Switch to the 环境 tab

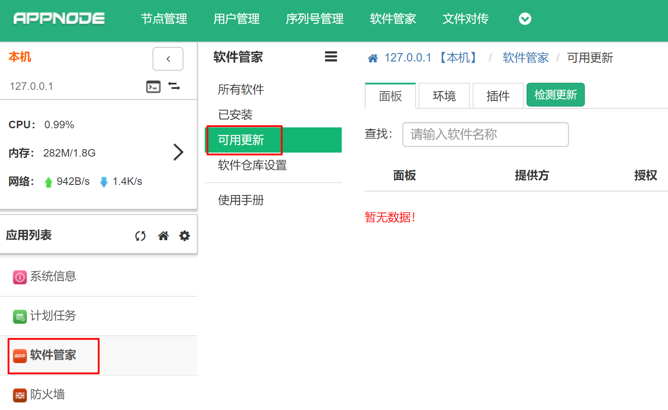coord(444,96)
